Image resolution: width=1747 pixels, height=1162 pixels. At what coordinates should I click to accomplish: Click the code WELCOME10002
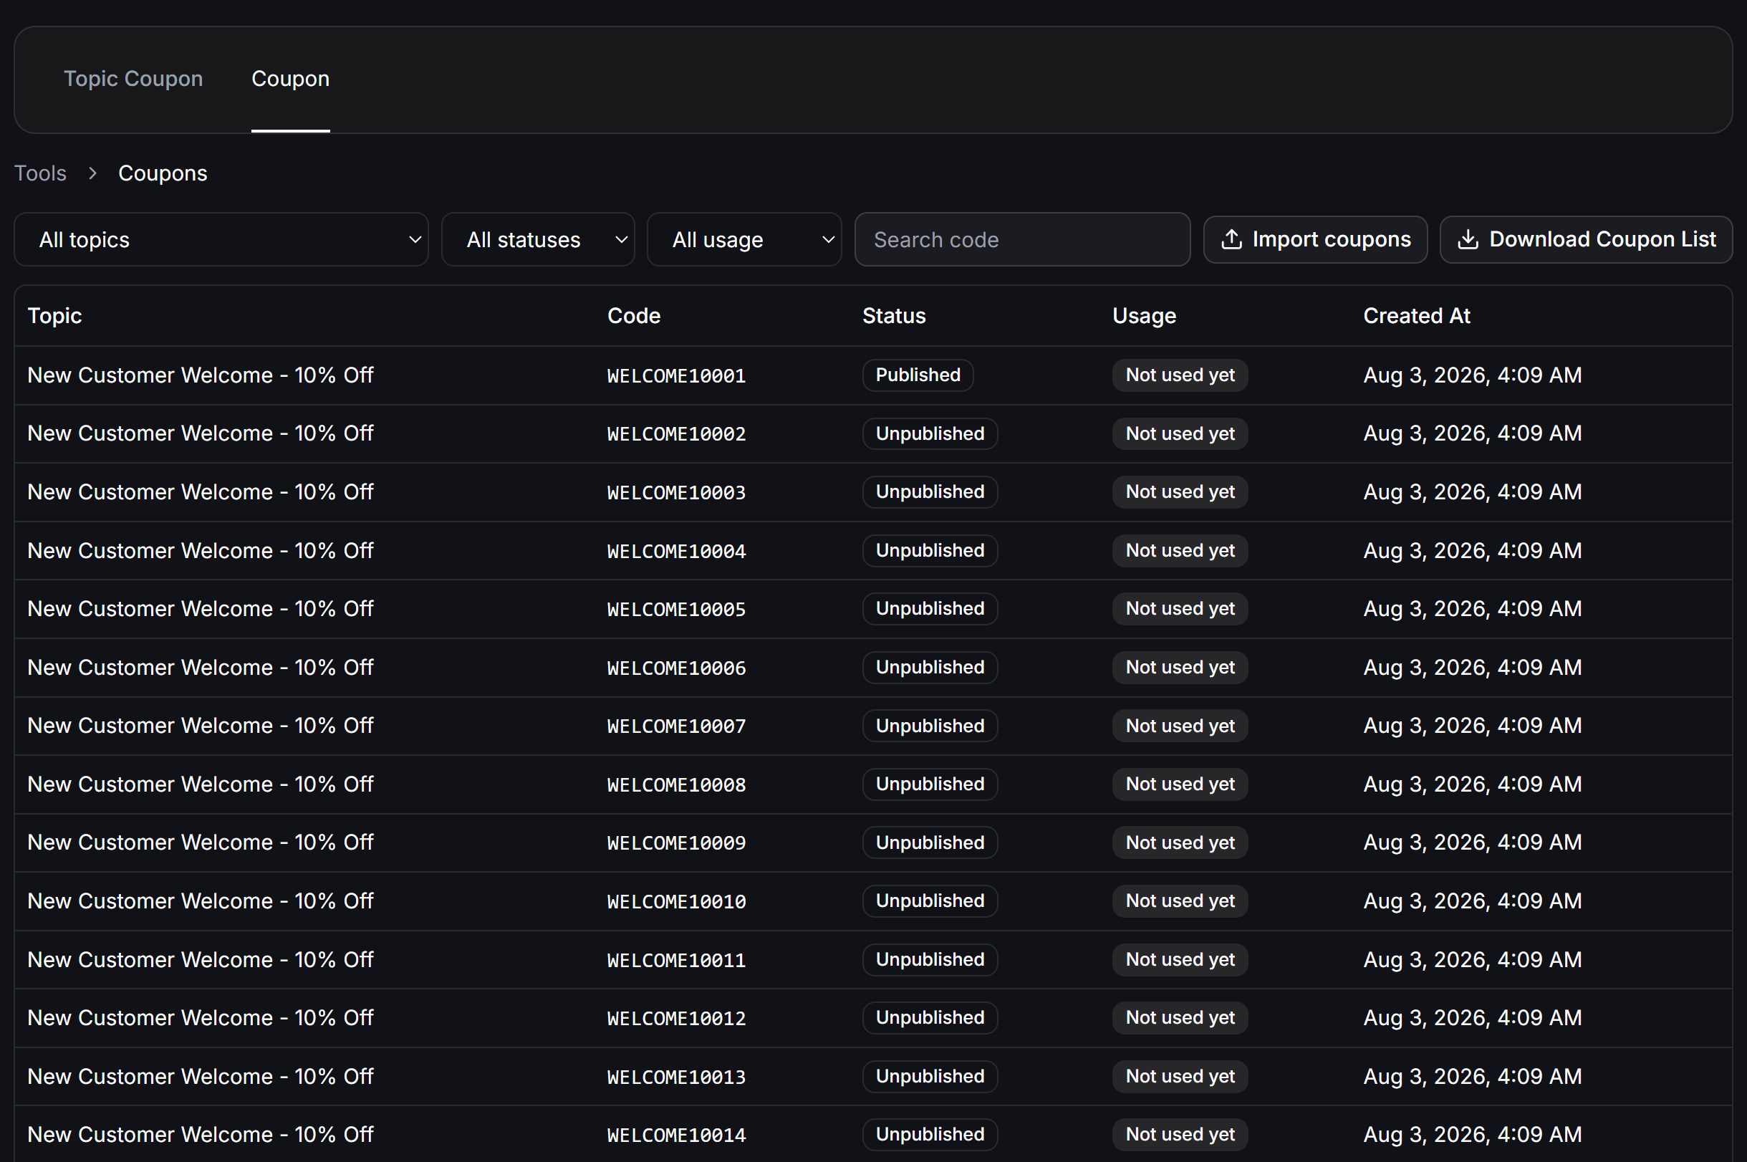point(676,433)
